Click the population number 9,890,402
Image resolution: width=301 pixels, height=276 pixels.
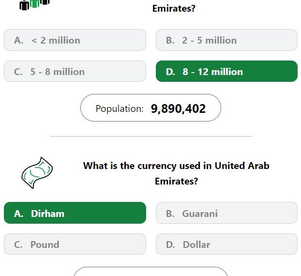[179, 109]
